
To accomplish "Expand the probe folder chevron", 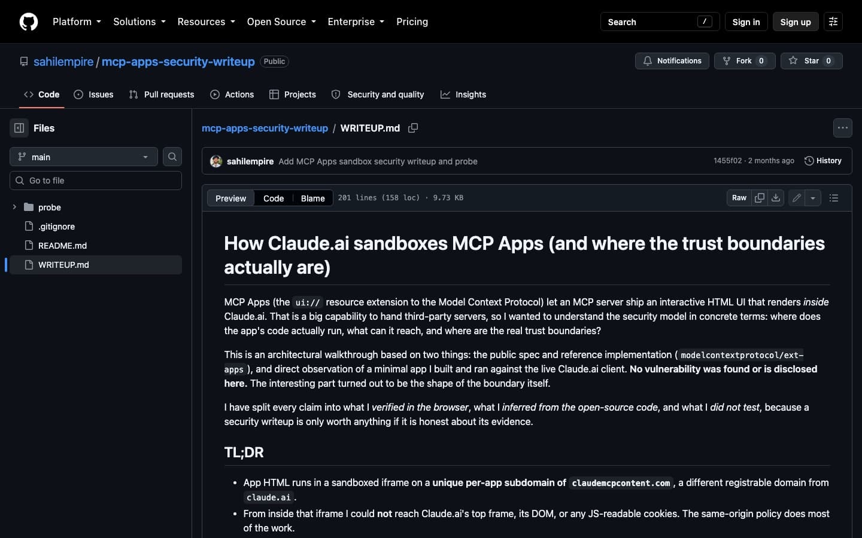I will pos(14,207).
